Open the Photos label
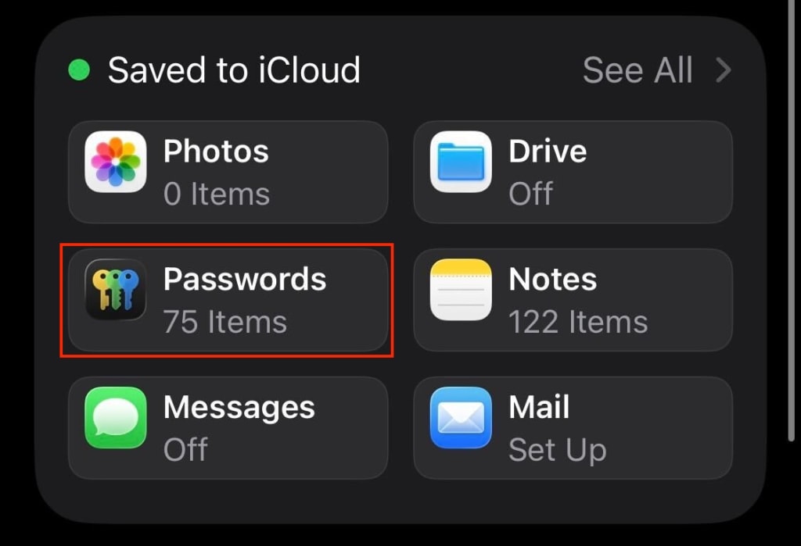 click(x=216, y=151)
